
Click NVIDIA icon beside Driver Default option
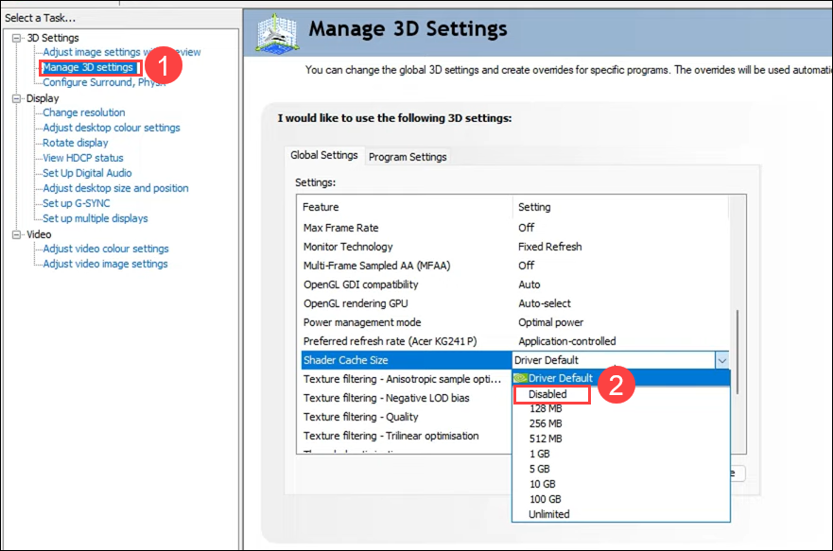tap(520, 378)
